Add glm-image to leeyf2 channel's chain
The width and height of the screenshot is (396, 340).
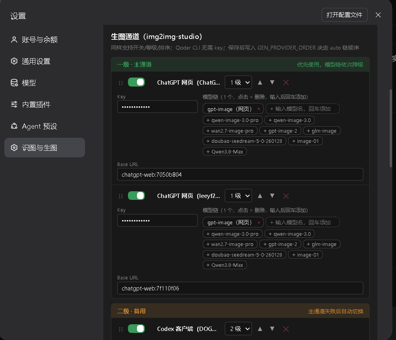point(322,244)
